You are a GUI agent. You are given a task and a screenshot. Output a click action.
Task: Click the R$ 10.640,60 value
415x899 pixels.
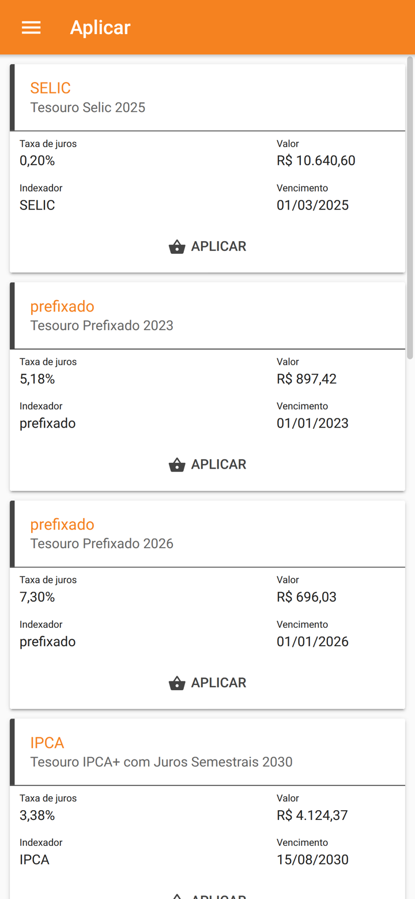(316, 160)
